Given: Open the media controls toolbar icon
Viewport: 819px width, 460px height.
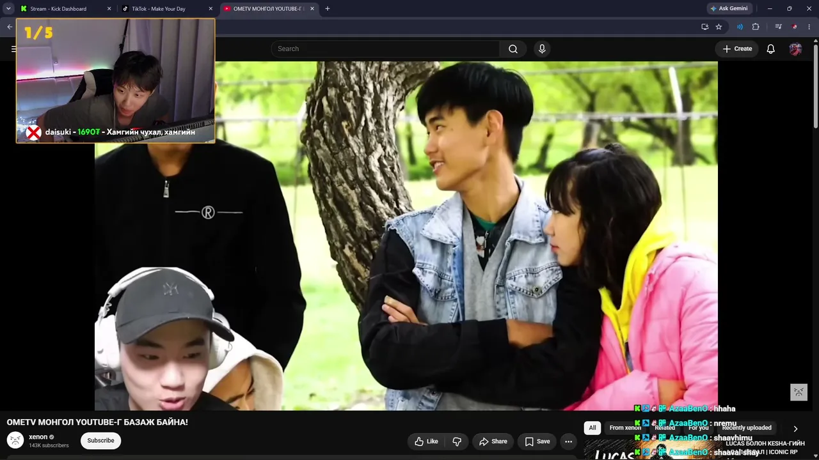Looking at the screenshot, I should coord(778,27).
